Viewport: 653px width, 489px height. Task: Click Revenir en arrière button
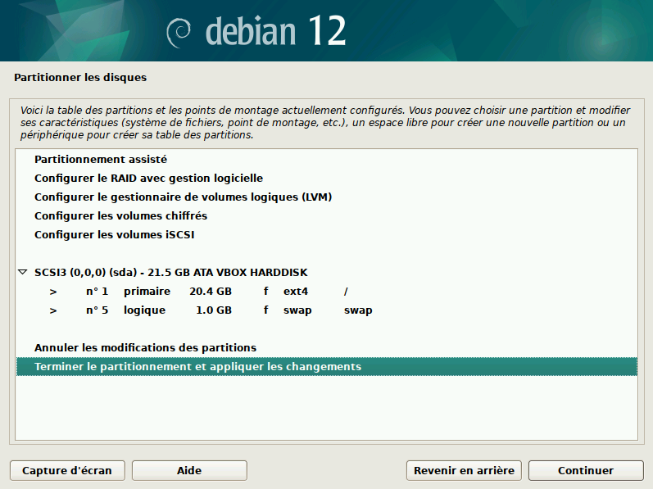[x=464, y=470]
